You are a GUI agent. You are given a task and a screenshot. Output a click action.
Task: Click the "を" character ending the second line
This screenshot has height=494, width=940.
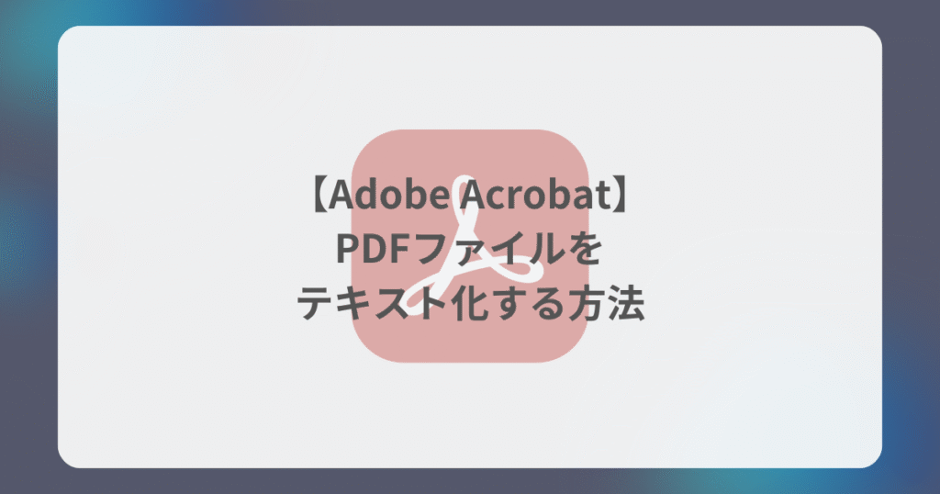click(x=584, y=249)
